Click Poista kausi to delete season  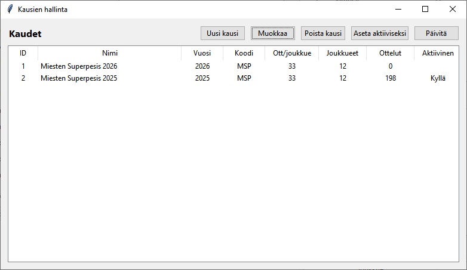coord(322,33)
